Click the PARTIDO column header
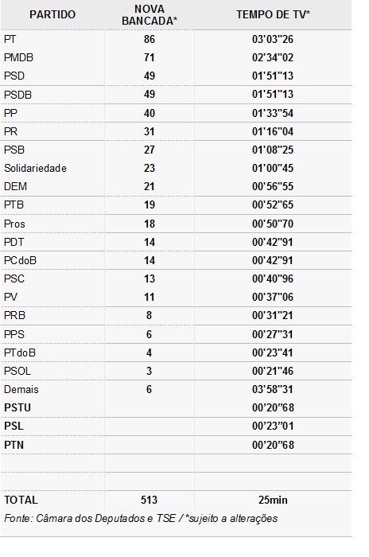369x557 pixels. coord(52,14)
